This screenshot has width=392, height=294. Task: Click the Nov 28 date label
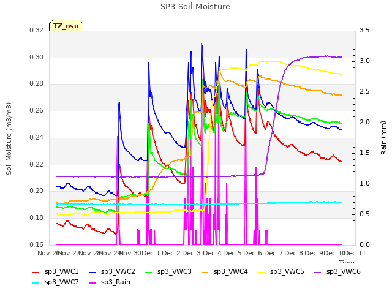click(90, 253)
